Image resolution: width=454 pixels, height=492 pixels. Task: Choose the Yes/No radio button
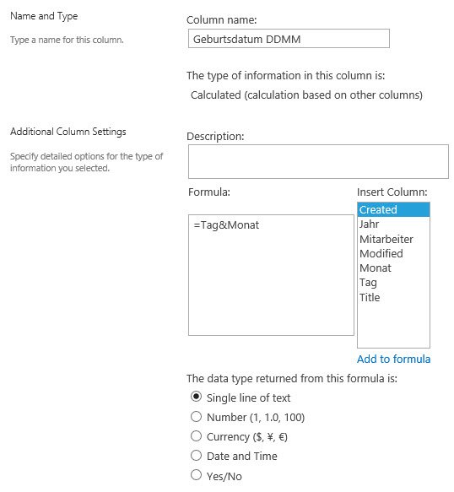196,475
